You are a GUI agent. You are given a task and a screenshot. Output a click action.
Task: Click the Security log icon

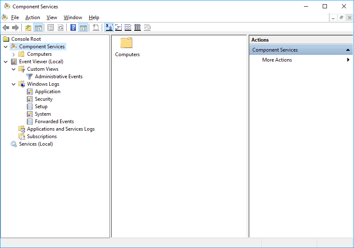pos(30,99)
